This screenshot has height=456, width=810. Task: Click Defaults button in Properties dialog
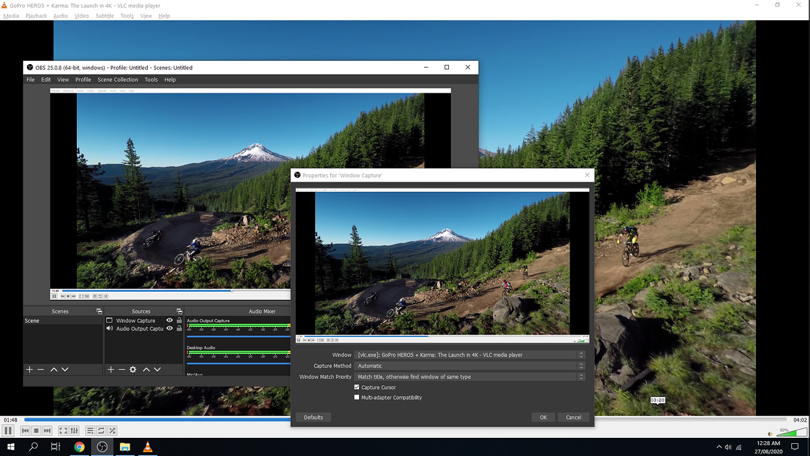coord(313,417)
